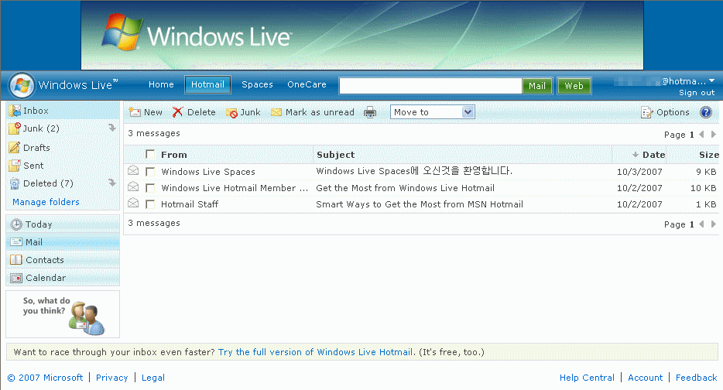Click the Print icon
Image resolution: width=723 pixels, height=390 pixels.
click(x=370, y=112)
